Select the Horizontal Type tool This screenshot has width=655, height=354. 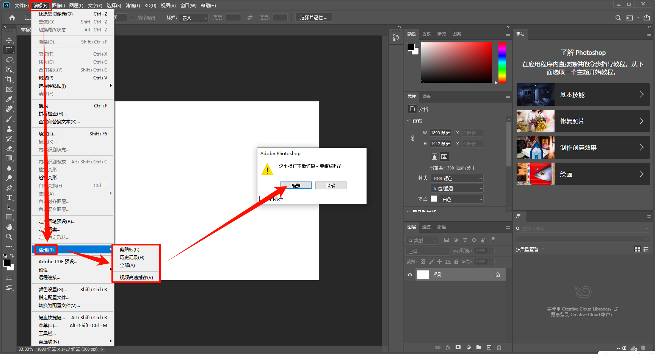click(x=9, y=197)
